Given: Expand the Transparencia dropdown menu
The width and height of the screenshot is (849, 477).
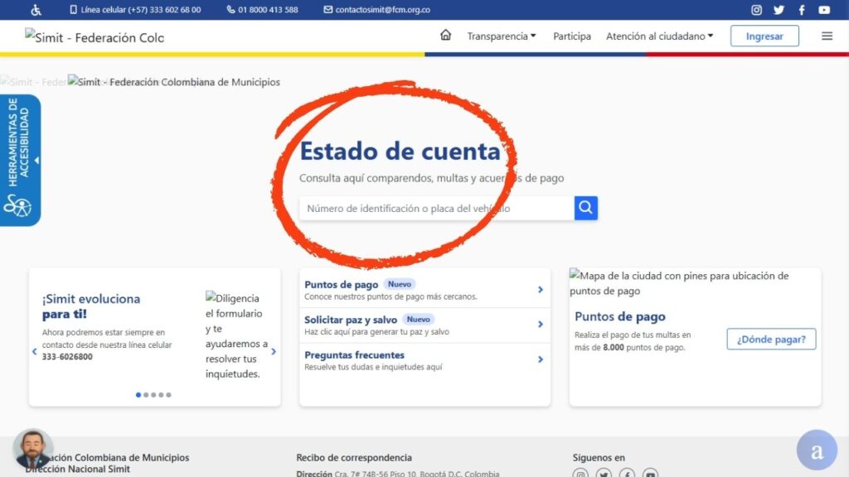Looking at the screenshot, I should click(x=501, y=36).
